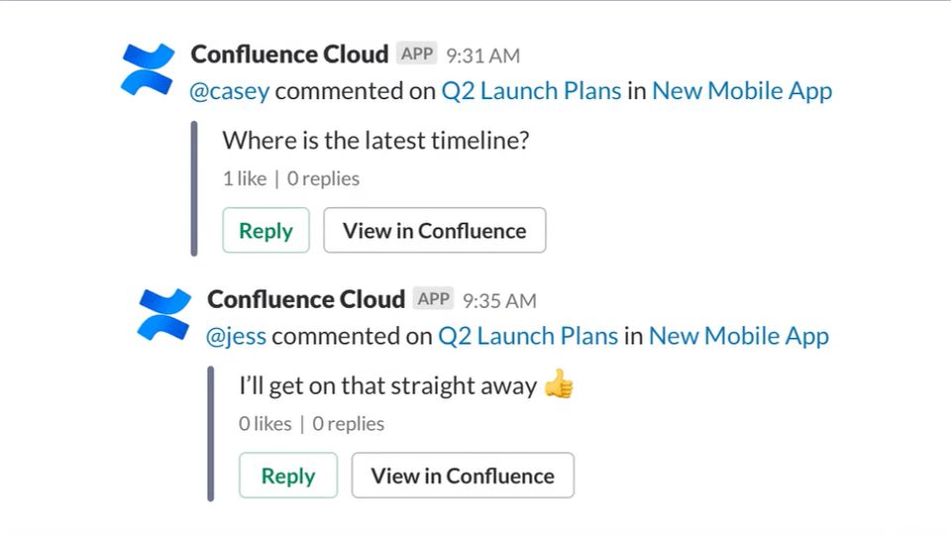The height and width of the screenshot is (535, 951).
Task: Click the Confluence logo beside the 9:31 AM message
Action: click(x=147, y=70)
